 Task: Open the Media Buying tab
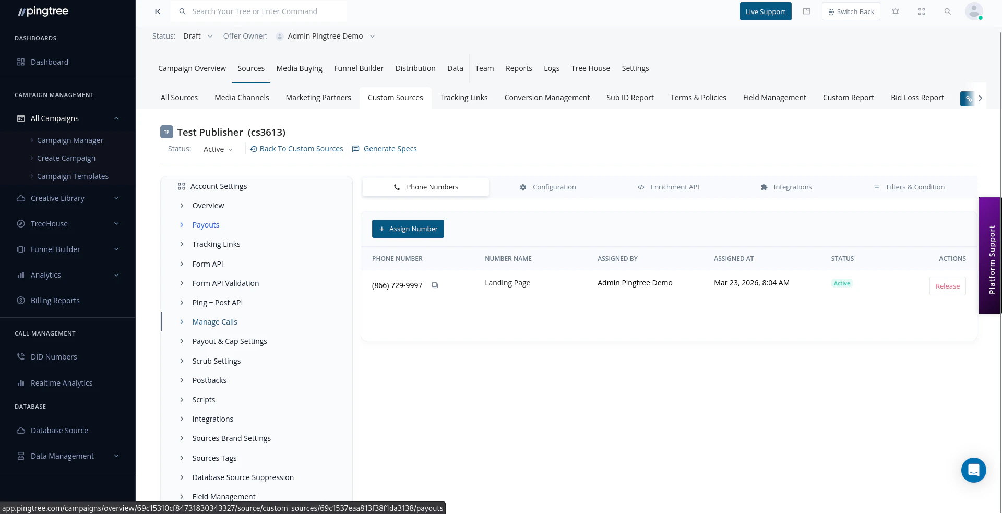coord(299,68)
